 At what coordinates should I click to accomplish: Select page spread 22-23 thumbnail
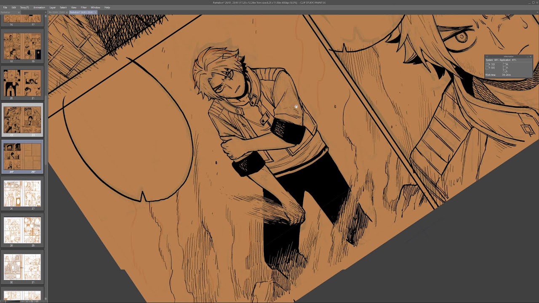tap(22, 120)
